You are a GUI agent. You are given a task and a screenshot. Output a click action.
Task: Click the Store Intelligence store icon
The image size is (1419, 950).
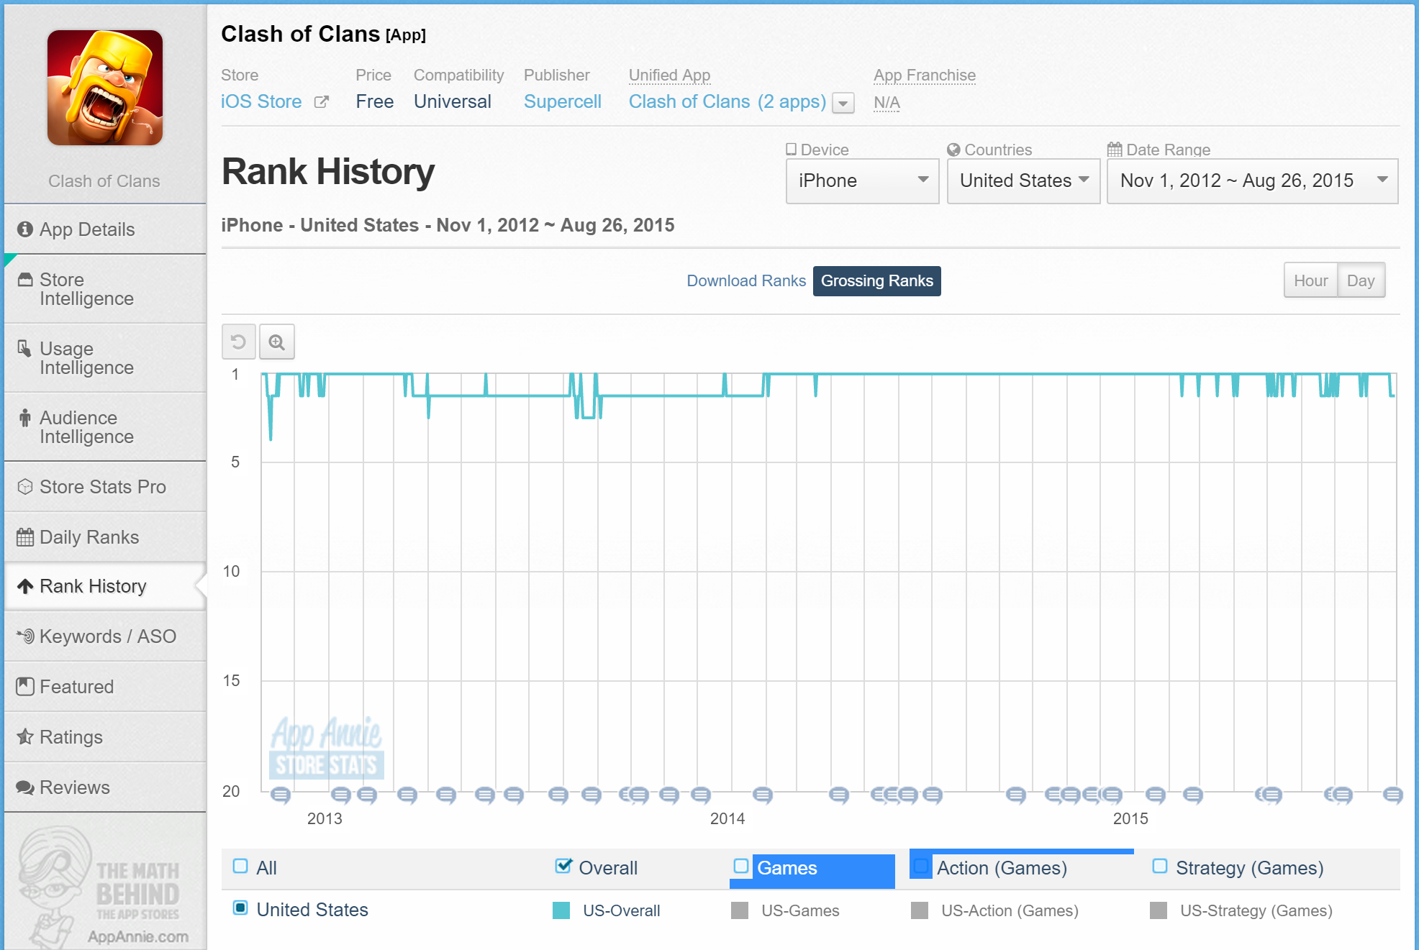(25, 280)
